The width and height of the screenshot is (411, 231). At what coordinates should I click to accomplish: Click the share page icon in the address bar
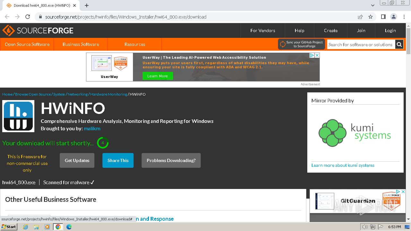pyautogui.click(x=360, y=17)
